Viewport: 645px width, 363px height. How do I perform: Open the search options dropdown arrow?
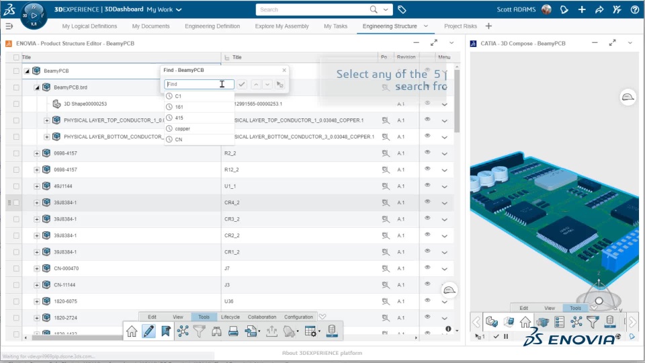[x=386, y=9]
